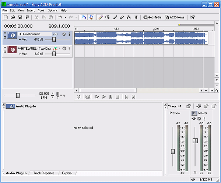Click the Stop playback button
Screen dimensions: 221x183
117,97
